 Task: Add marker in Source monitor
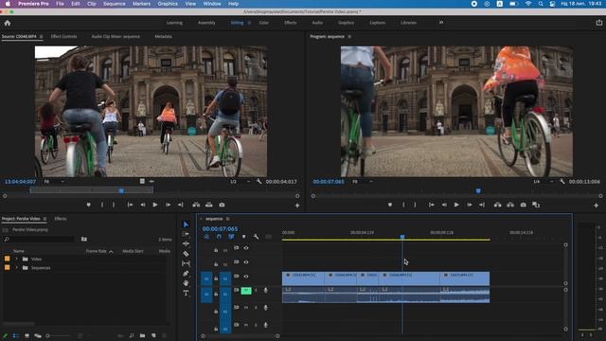point(88,205)
